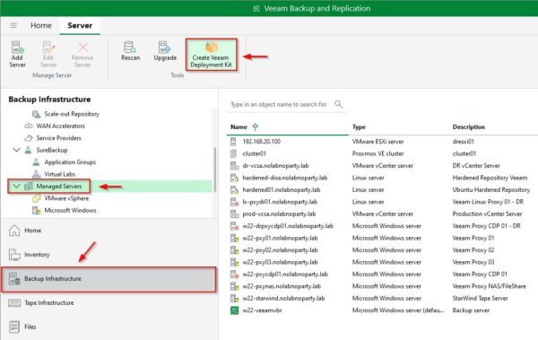Click lx-prxydr01 server icon
Viewport: 538px width, 340px height.
234,202
